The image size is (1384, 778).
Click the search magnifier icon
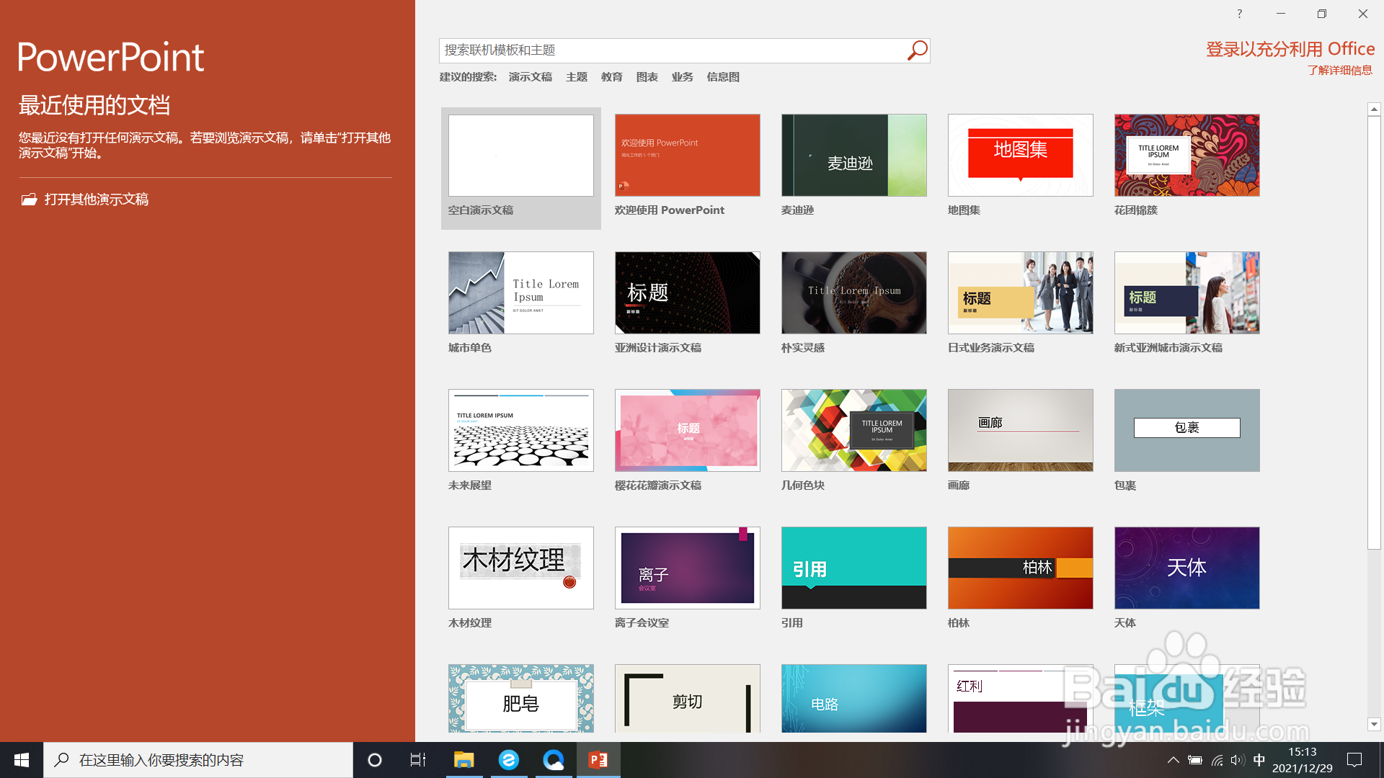[917, 50]
